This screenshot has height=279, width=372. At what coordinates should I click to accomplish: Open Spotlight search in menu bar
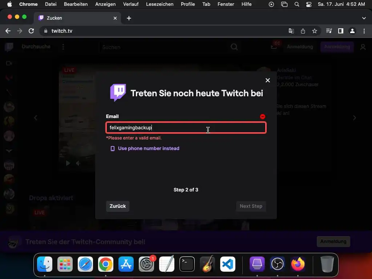point(296,4)
